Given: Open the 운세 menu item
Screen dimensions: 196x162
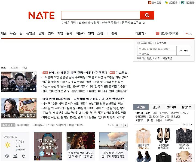Looking at the screenshot, I should point(69,33).
